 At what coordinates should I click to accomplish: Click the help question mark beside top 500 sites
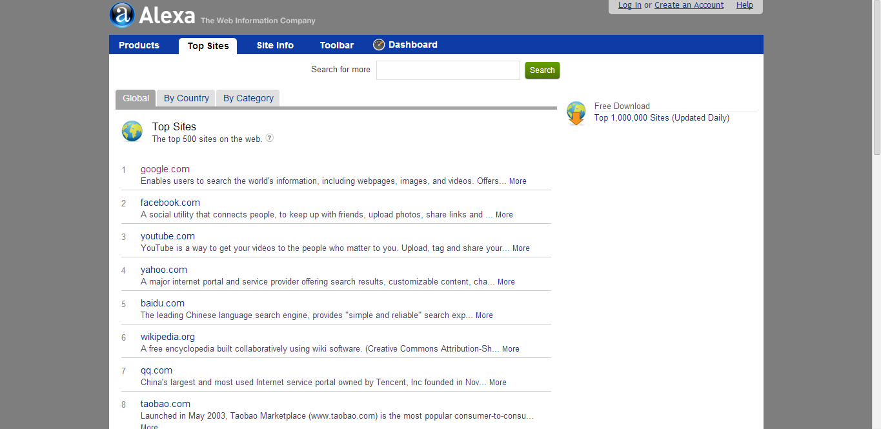(270, 137)
